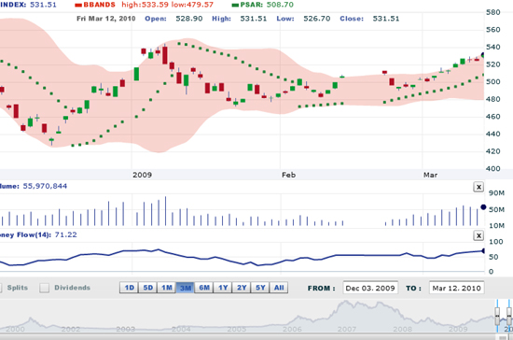Click the Mar axis label
513x340 pixels.
point(430,175)
